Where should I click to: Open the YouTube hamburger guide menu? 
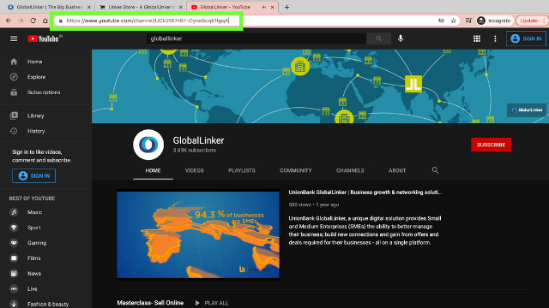tap(14, 38)
